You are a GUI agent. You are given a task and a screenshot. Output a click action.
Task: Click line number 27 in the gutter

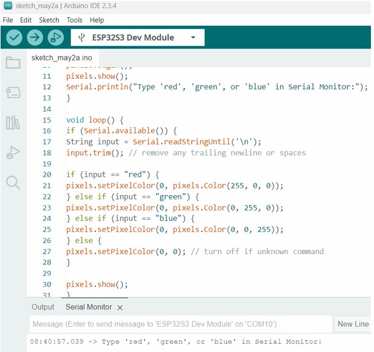tap(47, 252)
